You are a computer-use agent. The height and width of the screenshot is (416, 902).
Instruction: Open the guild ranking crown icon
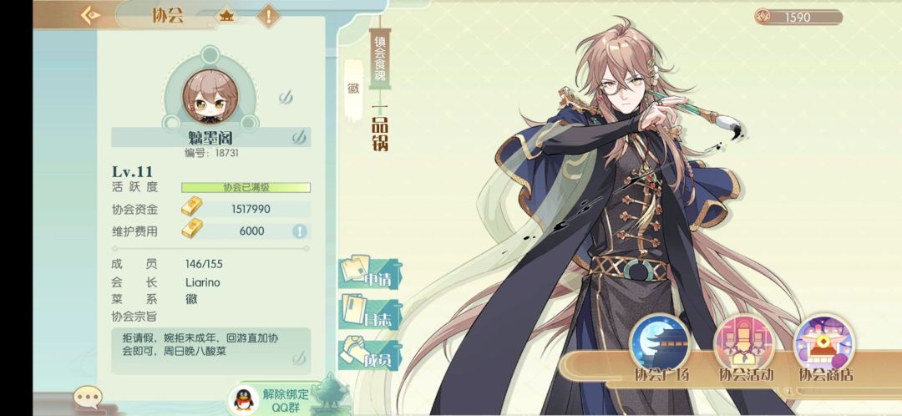(x=226, y=16)
